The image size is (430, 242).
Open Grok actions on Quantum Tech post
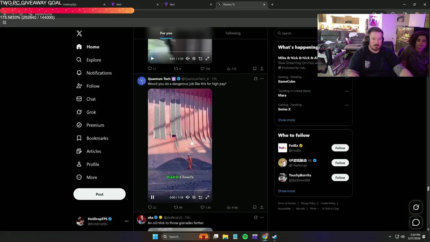pos(256,79)
